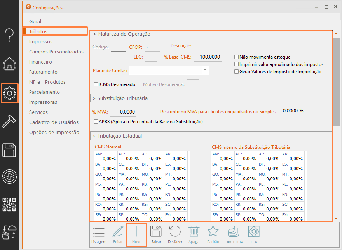Toggle Imprimir valor aproximado dos impostos

pos(236,64)
